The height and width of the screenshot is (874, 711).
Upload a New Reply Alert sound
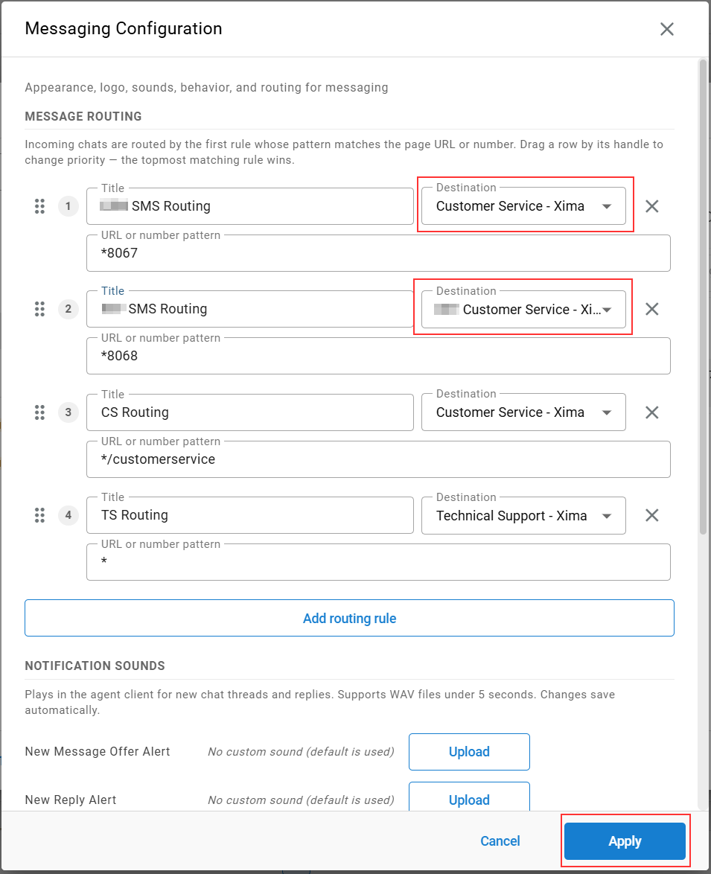point(469,797)
